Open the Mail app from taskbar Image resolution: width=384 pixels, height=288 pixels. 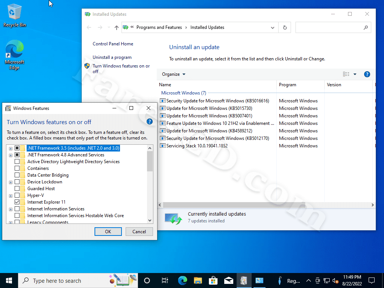(228, 280)
